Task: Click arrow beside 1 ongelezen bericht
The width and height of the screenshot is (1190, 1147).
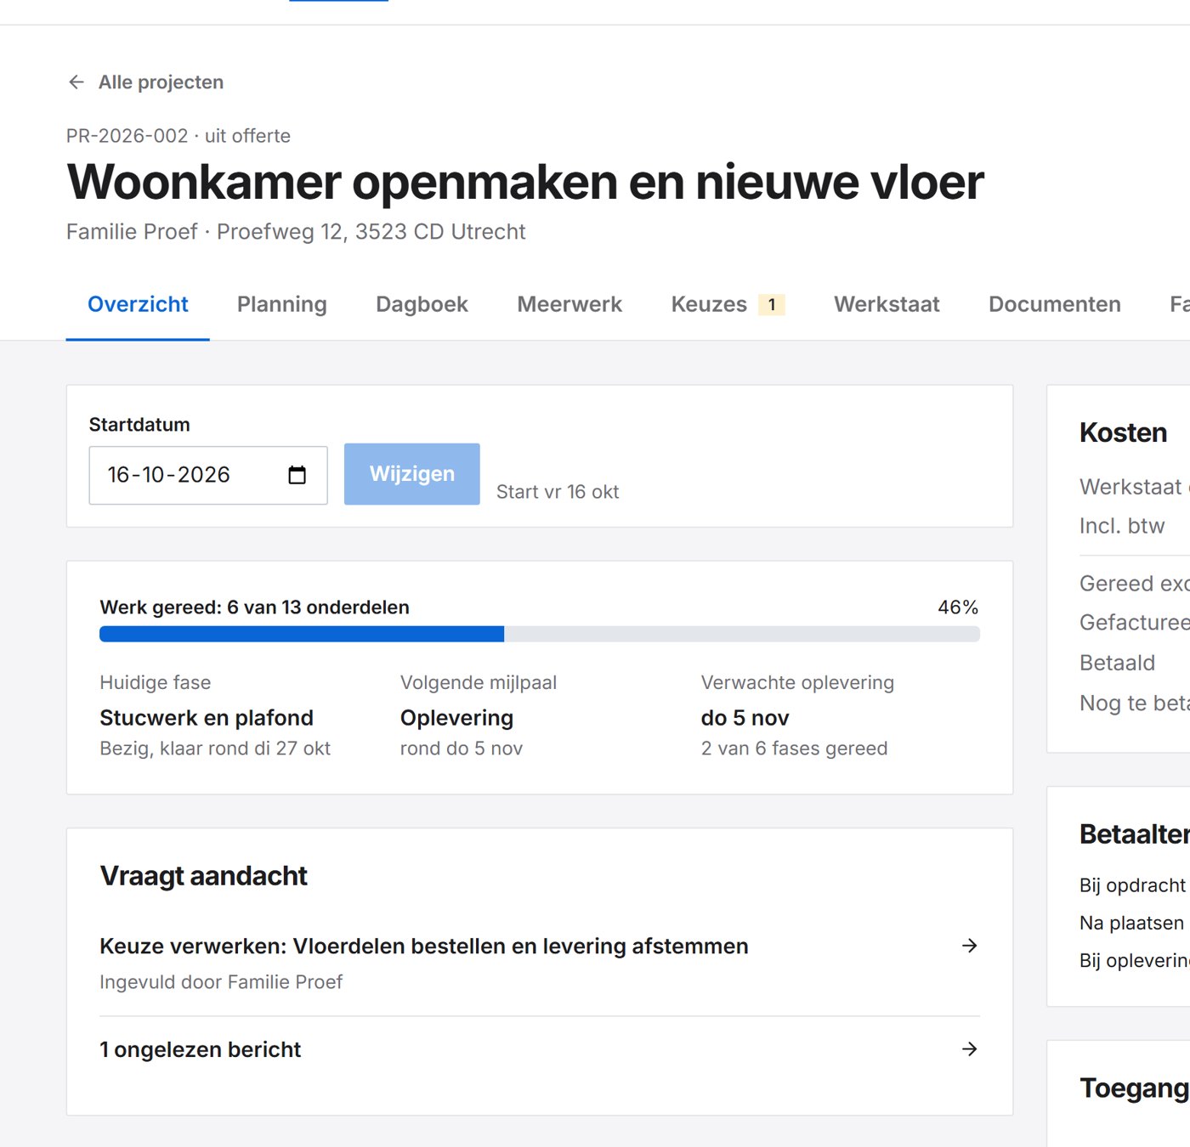Action: pos(969,1049)
